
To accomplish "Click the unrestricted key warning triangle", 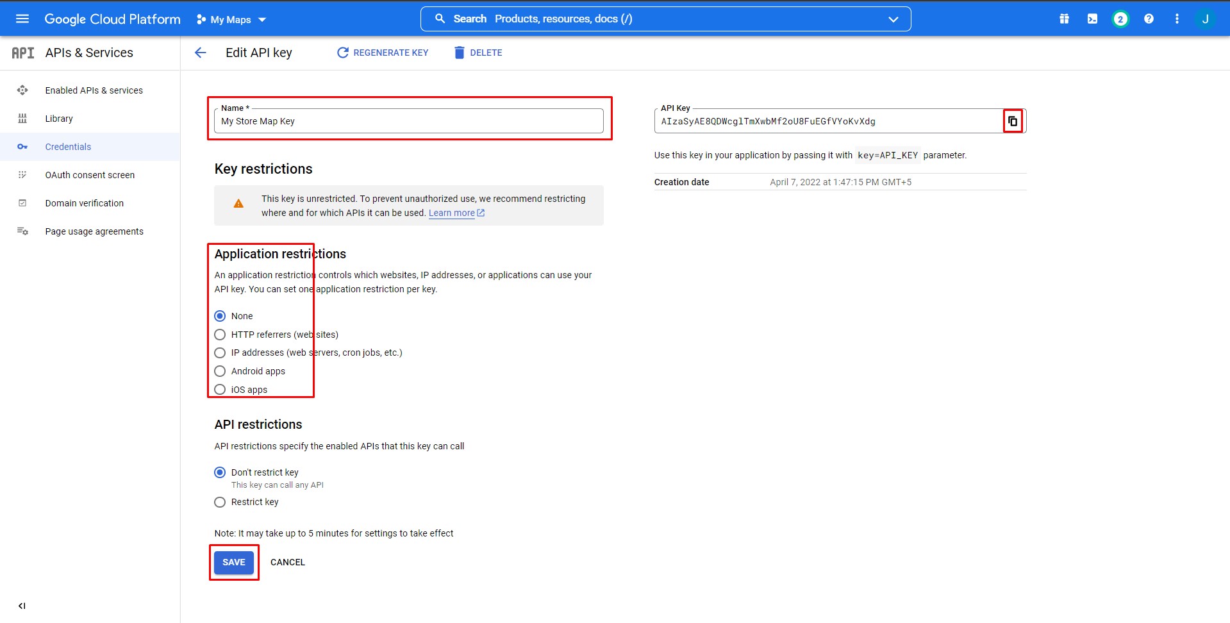I will (x=238, y=204).
